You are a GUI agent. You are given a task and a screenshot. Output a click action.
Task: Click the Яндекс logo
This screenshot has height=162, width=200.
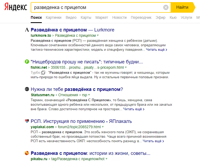coord(16,7)
